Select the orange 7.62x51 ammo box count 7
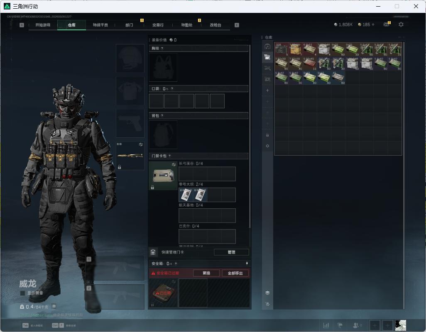Screen dimensions: 426x332 296,49
